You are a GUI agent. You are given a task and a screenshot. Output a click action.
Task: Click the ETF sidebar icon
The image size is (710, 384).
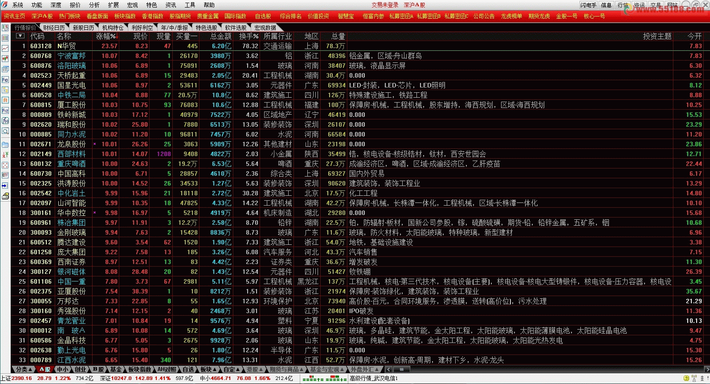(x=5, y=175)
